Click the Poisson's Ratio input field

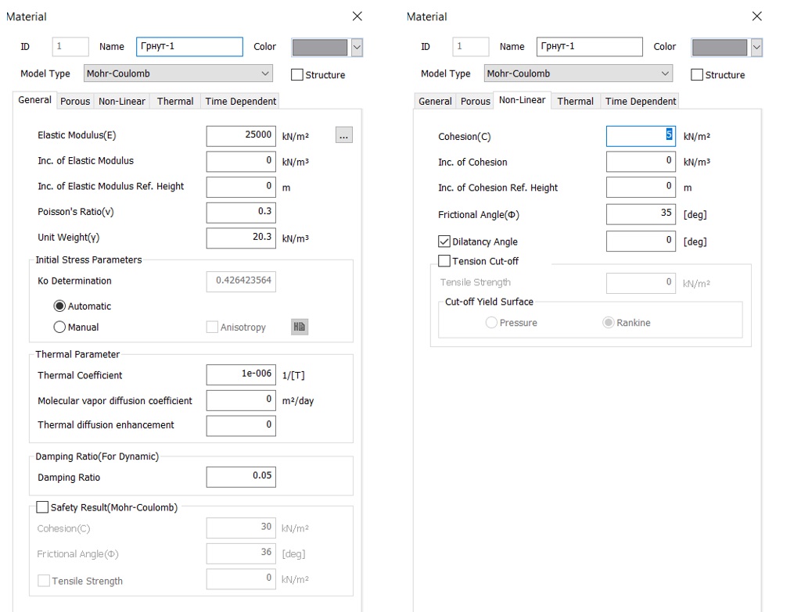tap(241, 212)
